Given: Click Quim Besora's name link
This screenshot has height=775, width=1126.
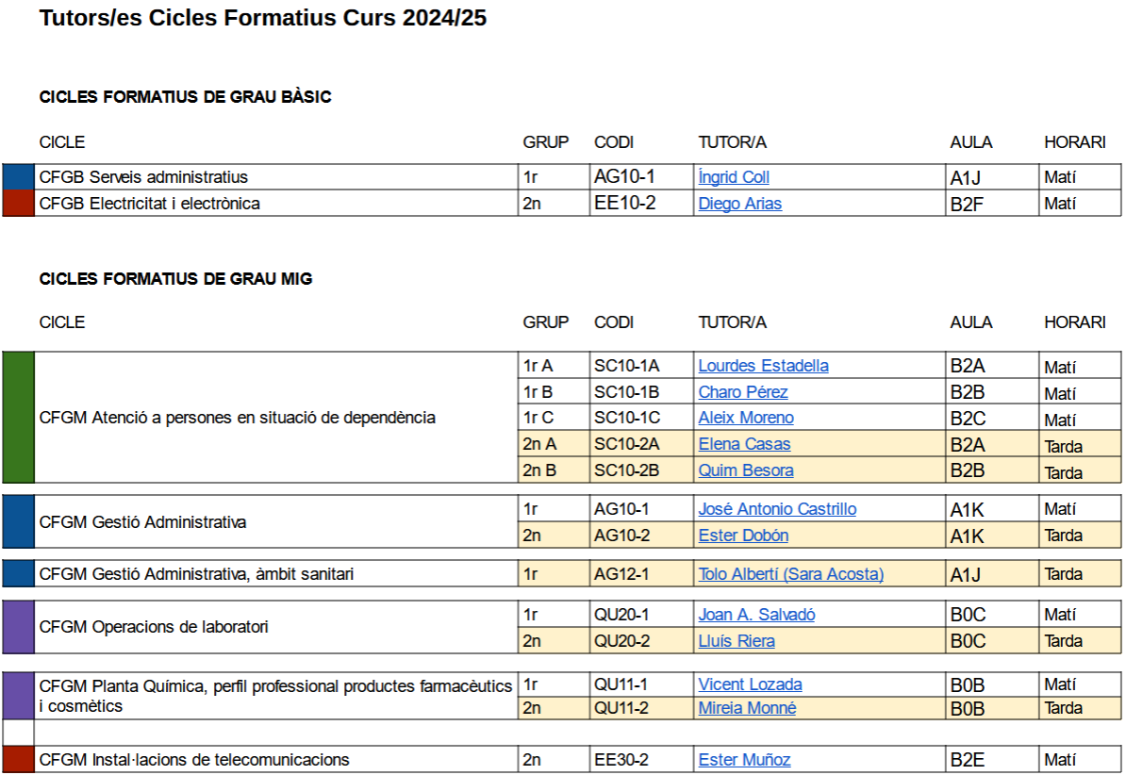Looking at the screenshot, I should [x=745, y=470].
